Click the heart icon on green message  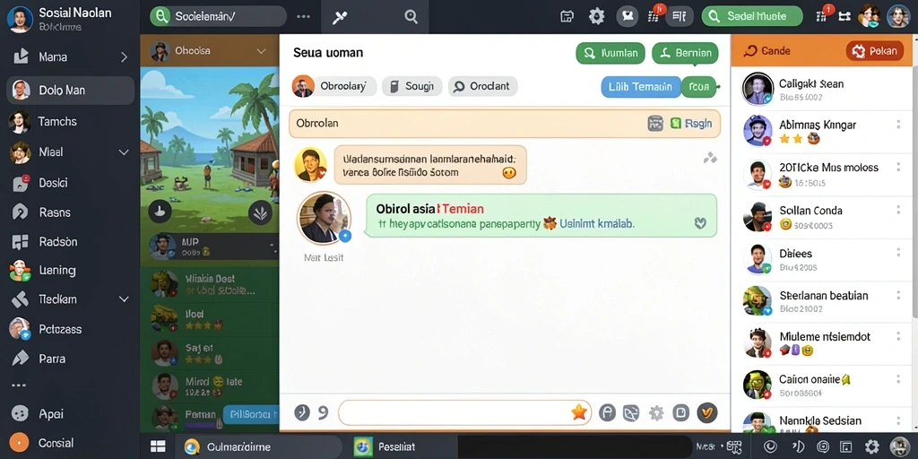pos(700,223)
